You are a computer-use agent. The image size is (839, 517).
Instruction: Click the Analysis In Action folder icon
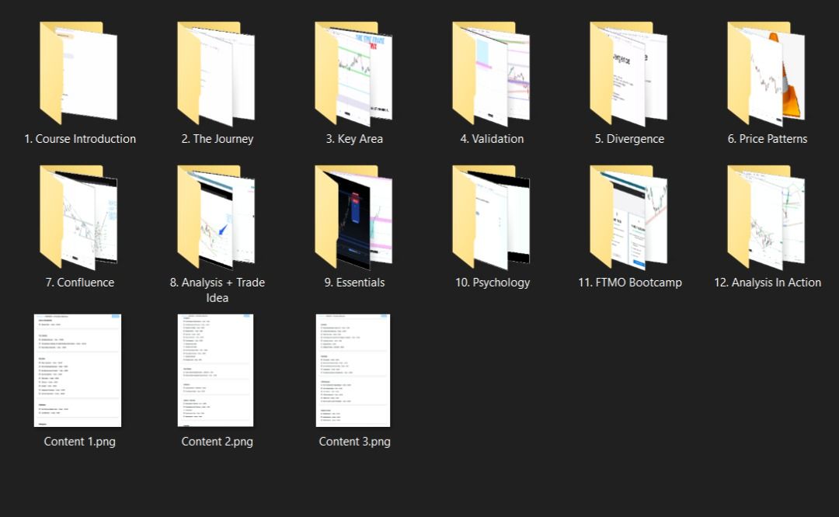click(x=766, y=217)
